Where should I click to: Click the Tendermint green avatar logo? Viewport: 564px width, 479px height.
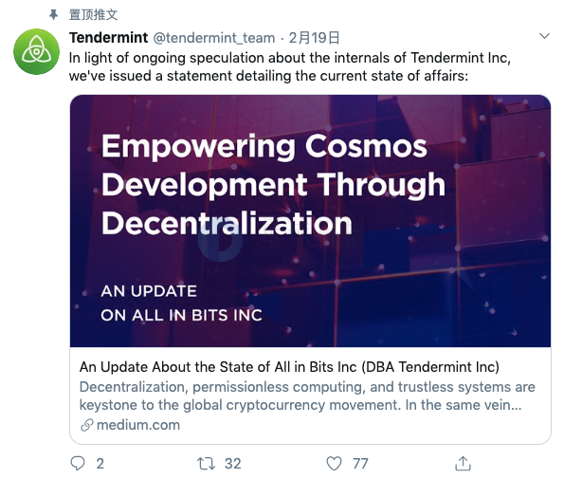click(x=36, y=51)
